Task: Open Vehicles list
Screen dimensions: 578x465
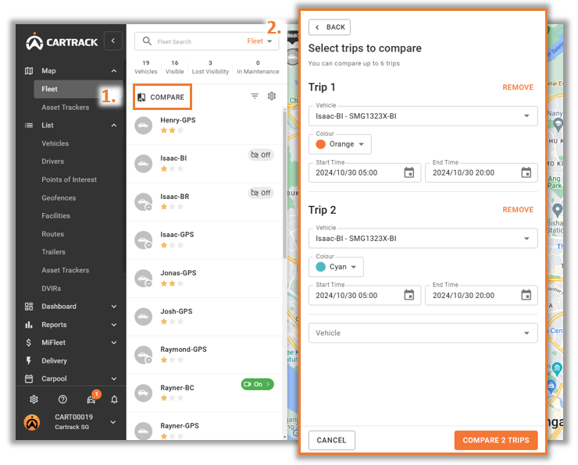Action: [x=55, y=144]
